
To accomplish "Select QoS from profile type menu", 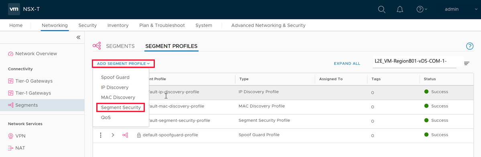I will pyautogui.click(x=106, y=117).
